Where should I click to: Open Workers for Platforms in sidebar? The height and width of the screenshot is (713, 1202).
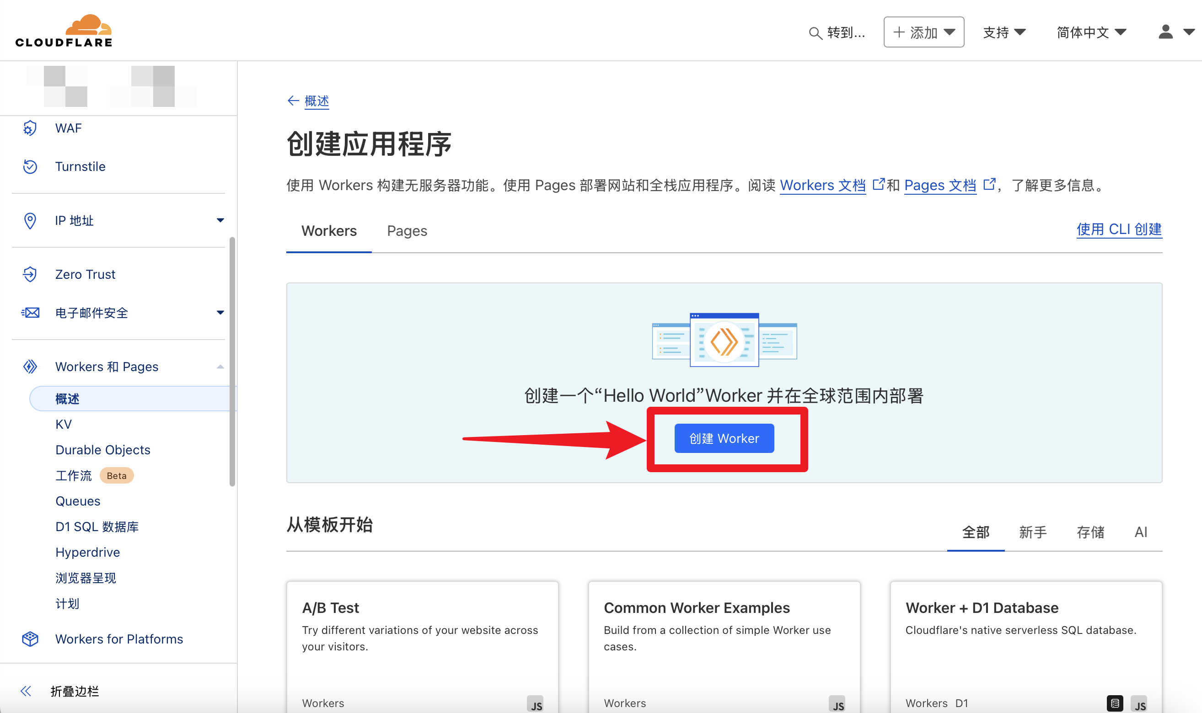pos(119,639)
